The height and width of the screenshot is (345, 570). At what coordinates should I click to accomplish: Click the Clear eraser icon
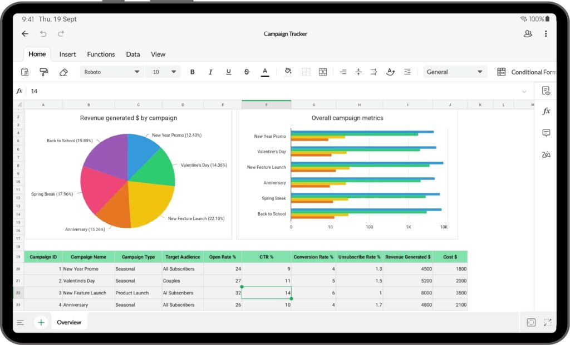pos(63,72)
